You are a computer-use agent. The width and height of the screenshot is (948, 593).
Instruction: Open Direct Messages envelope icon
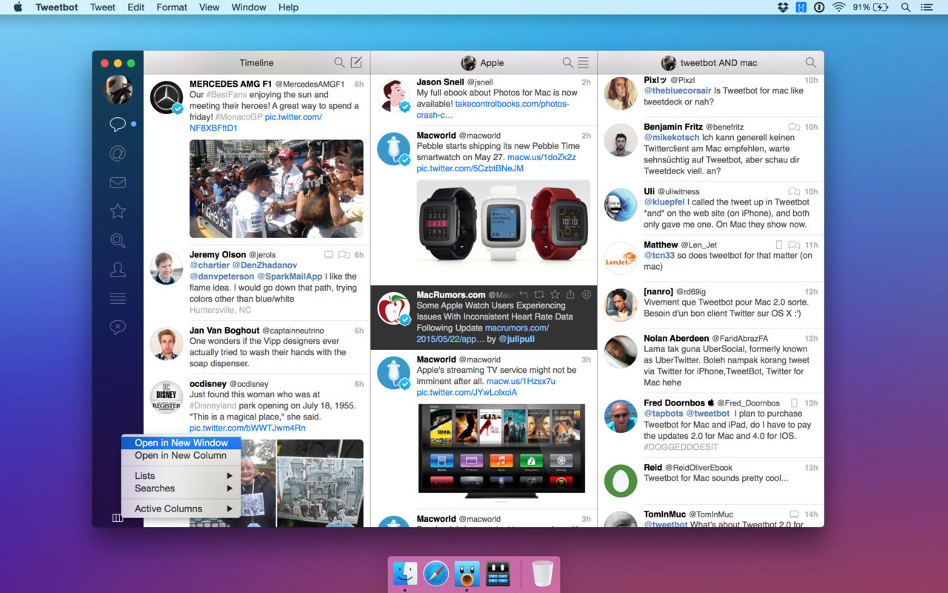pos(117,182)
